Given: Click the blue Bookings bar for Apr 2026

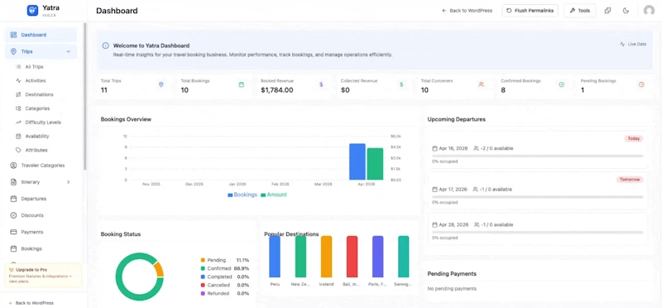Looking at the screenshot, I should (357, 161).
